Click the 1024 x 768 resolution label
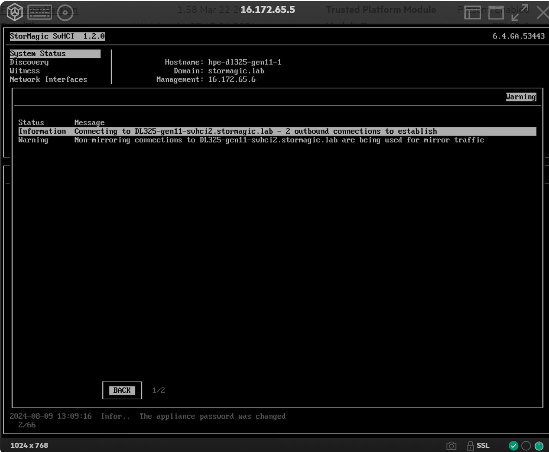 (29, 446)
